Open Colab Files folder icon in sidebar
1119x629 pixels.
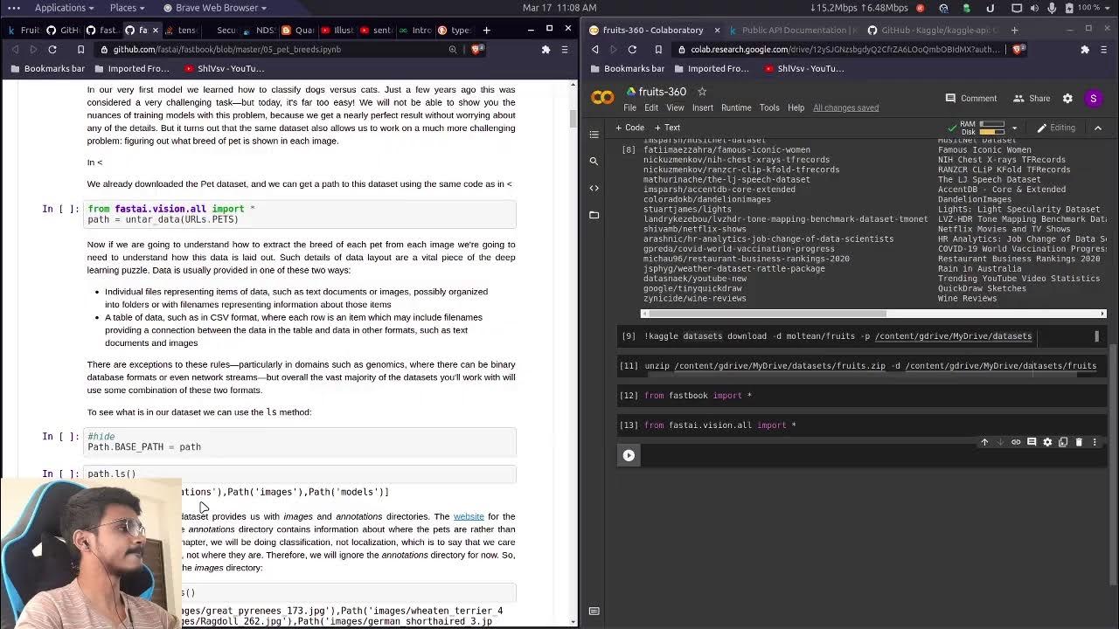(x=594, y=215)
